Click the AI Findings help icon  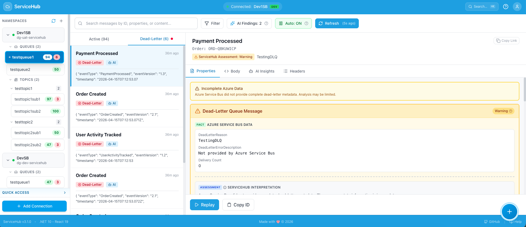(x=266, y=23)
